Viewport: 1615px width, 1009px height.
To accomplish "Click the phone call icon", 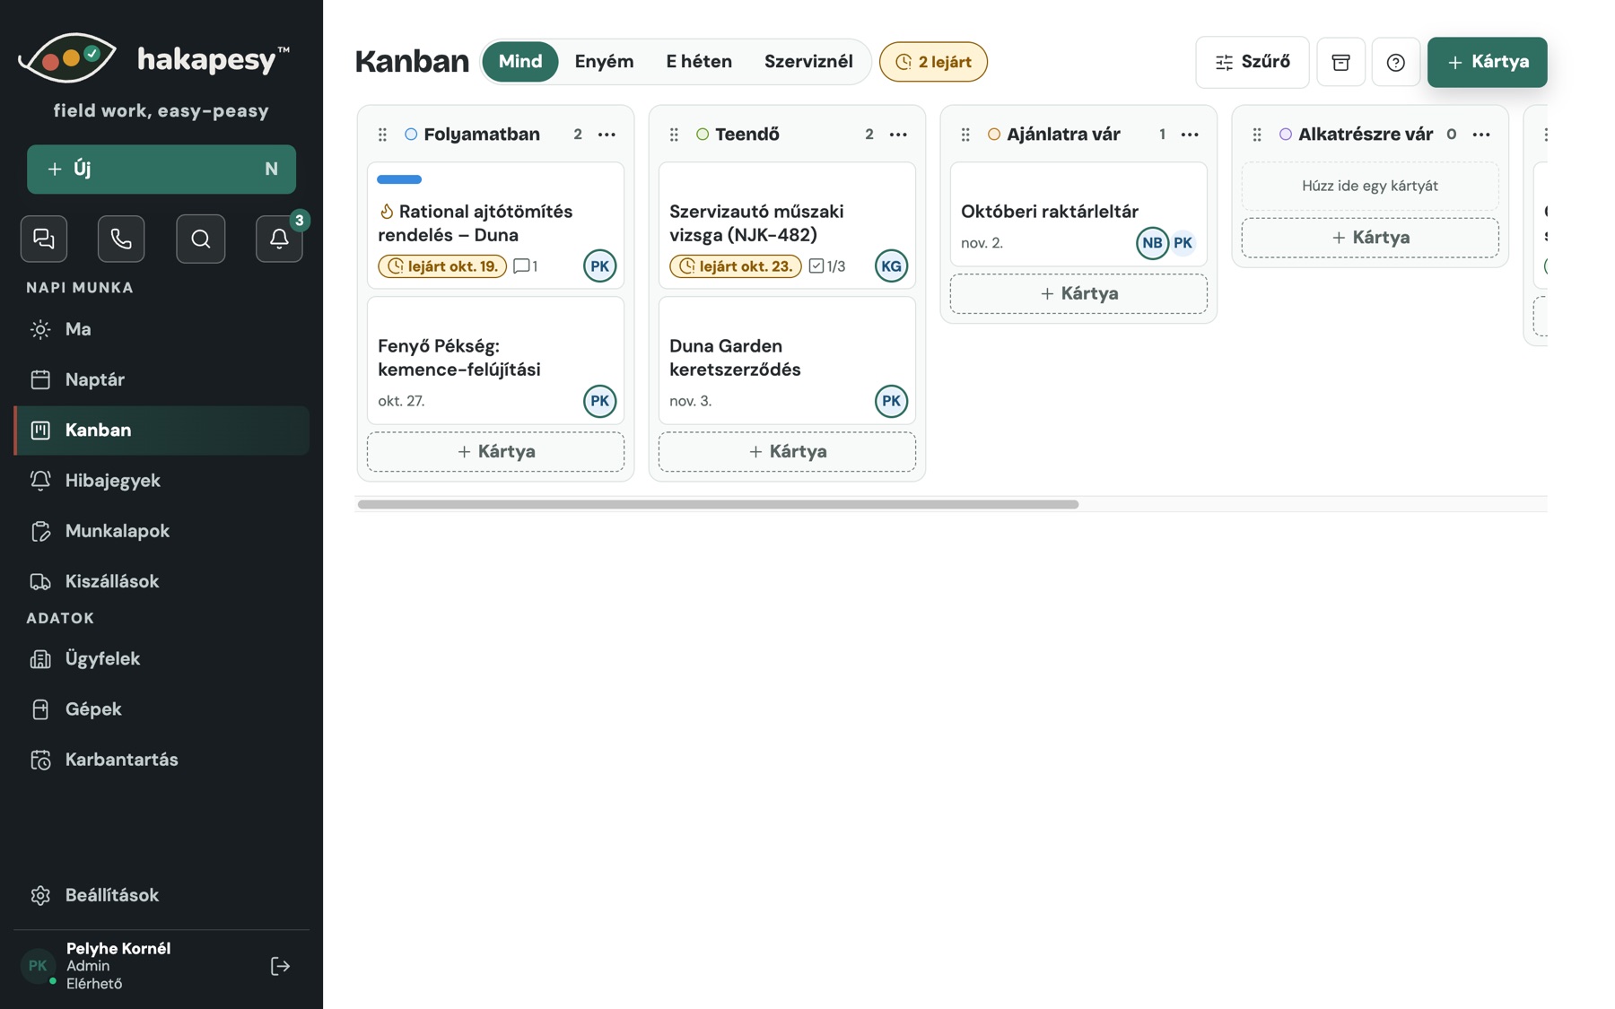I will point(121,239).
